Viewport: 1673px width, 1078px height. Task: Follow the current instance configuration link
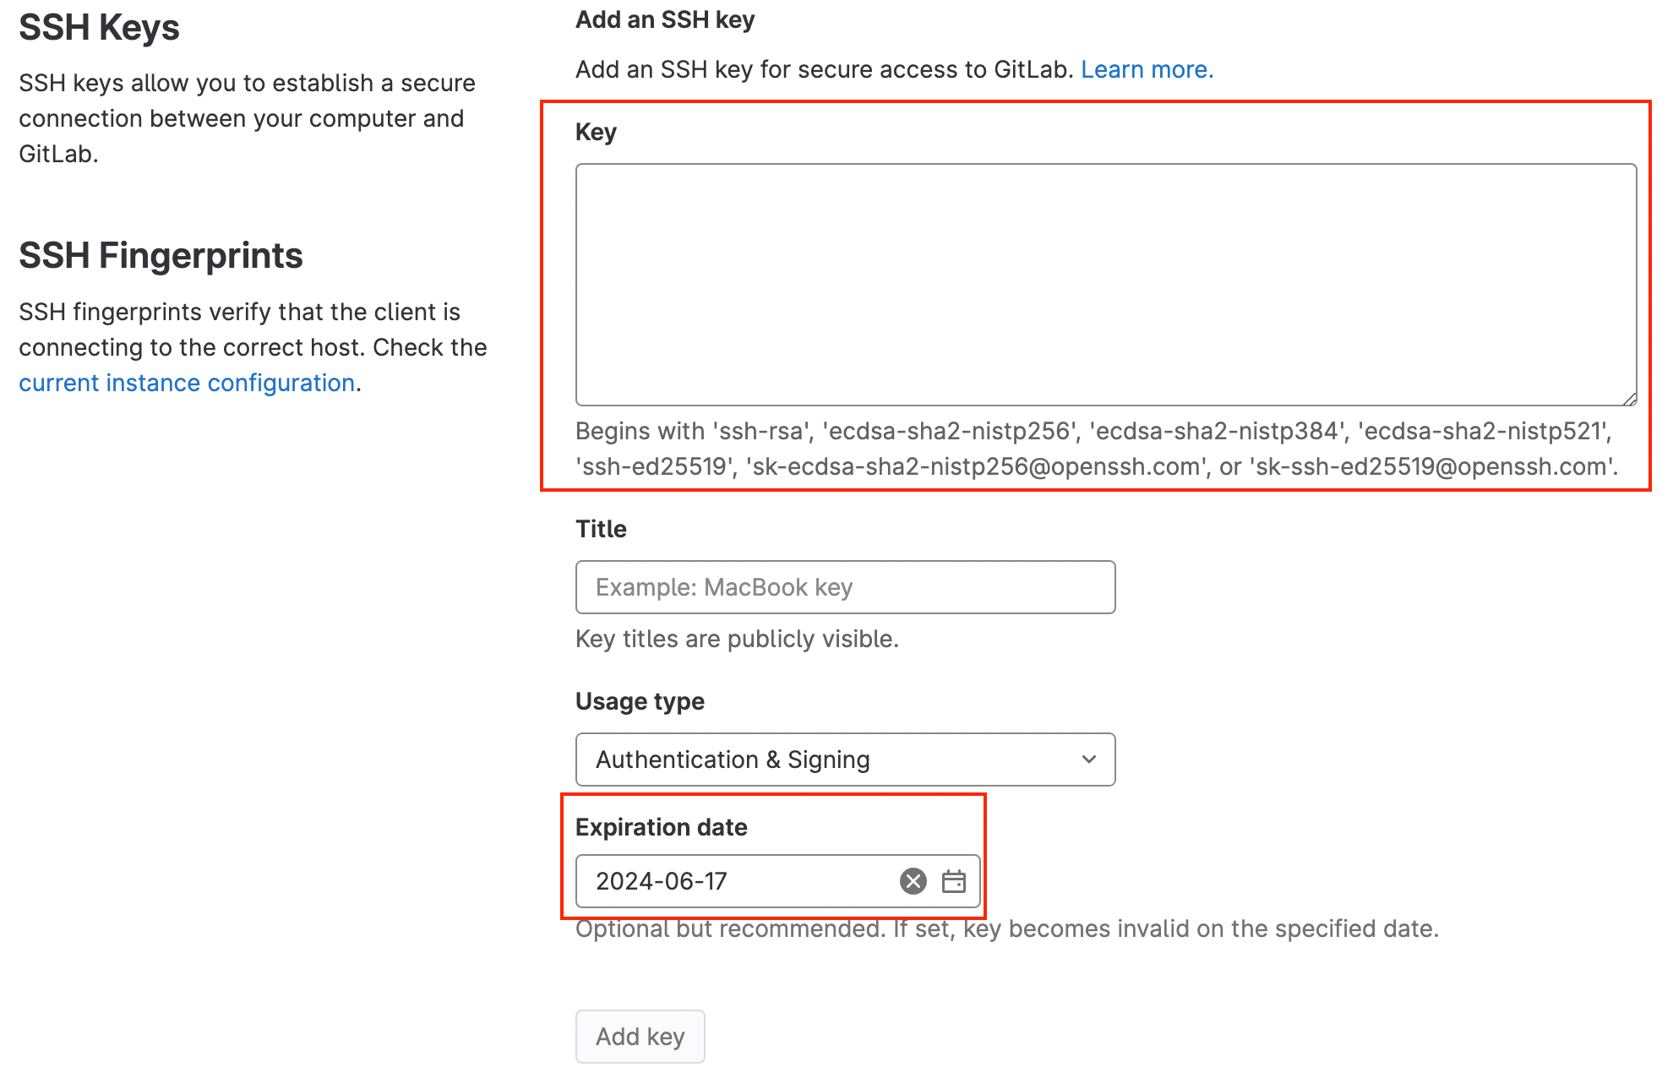coord(186,383)
